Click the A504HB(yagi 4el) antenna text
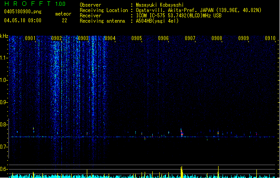Image resolution: width=280 pixels, height=178 pixels. [x=157, y=21]
